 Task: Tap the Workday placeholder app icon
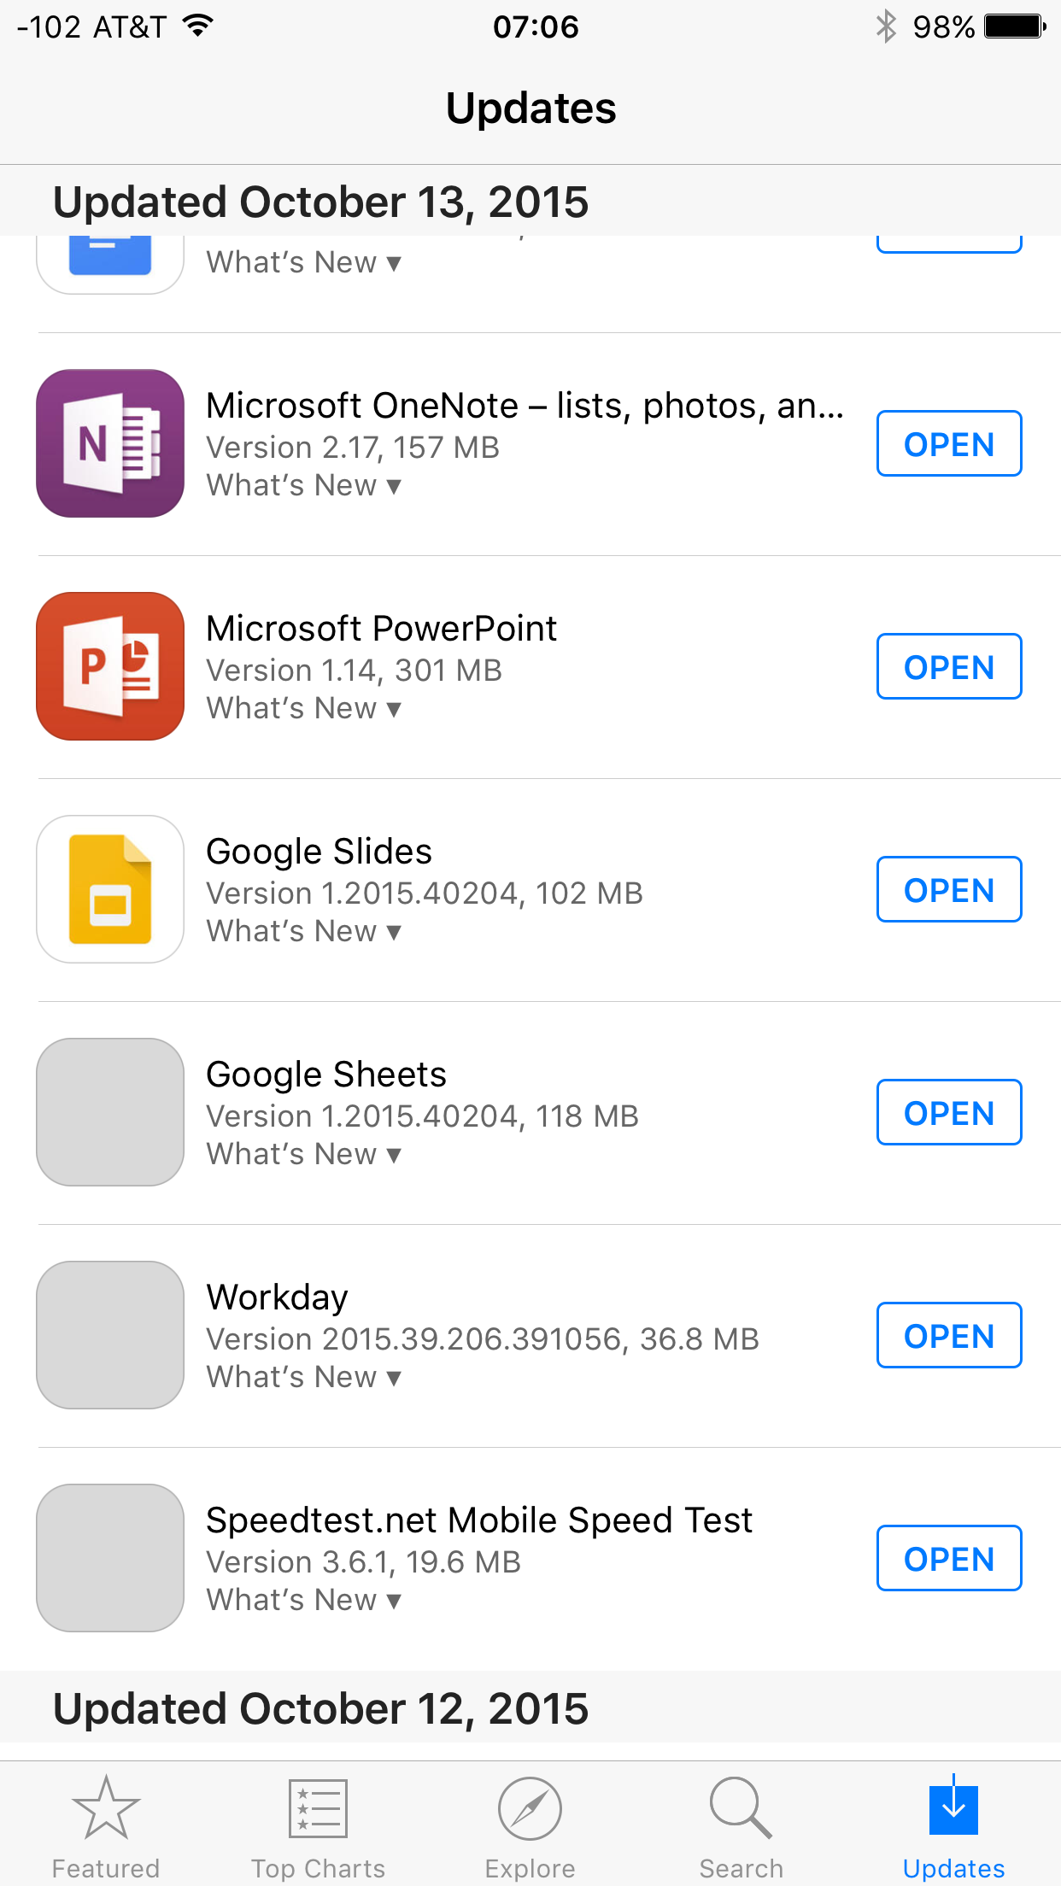coord(110,1335)
